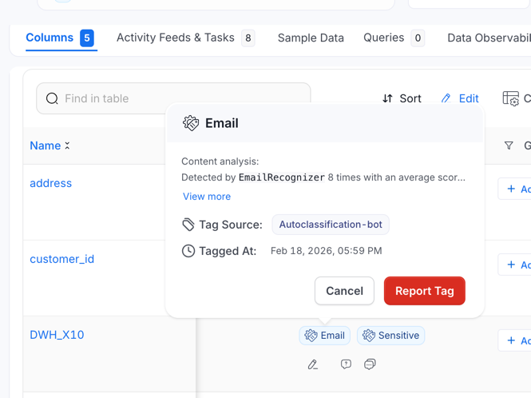
Task: Click the Sensitive tag chip
Action: (390, 336)
